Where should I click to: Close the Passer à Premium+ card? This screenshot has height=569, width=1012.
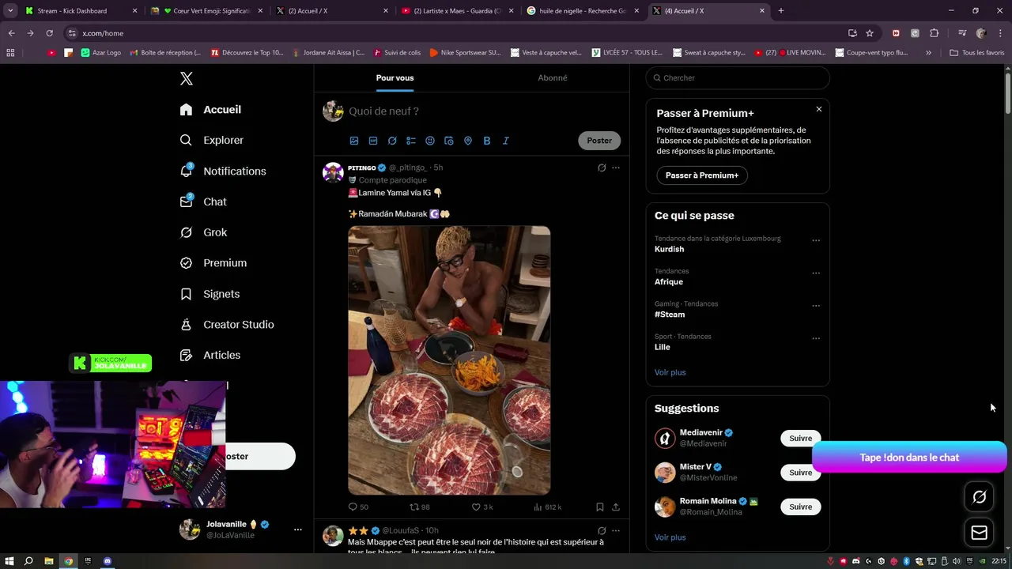click(819, 109)
